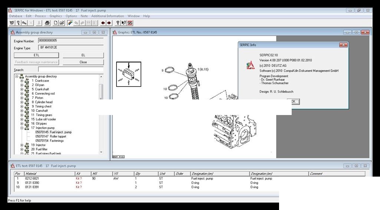Click the node icon beside Injection pump
The height and width of the screenshot is (210, 380).
(x=27, y=128)
